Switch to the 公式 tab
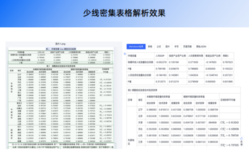 (x=159, y=47)
